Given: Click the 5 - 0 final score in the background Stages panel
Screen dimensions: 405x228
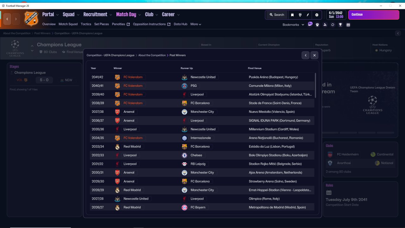Looking at the screenshot, I should [44, 80].
